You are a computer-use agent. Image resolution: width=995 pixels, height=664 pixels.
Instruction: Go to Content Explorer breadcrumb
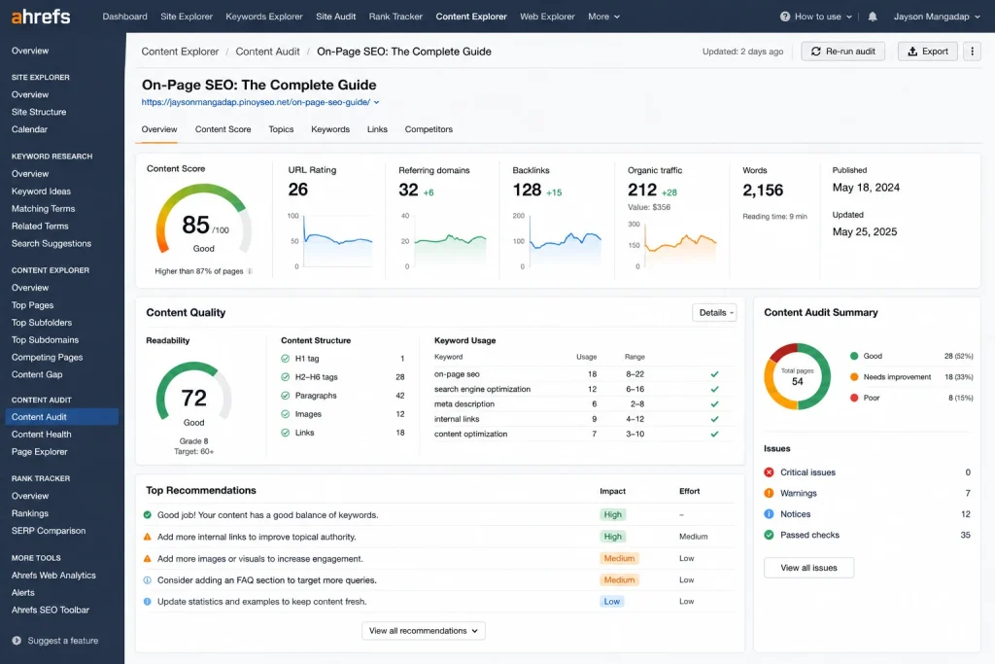tap(180, 52)
